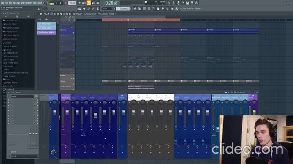
Task: Adjust the Synth track green fader
Action: pos(254,112)
